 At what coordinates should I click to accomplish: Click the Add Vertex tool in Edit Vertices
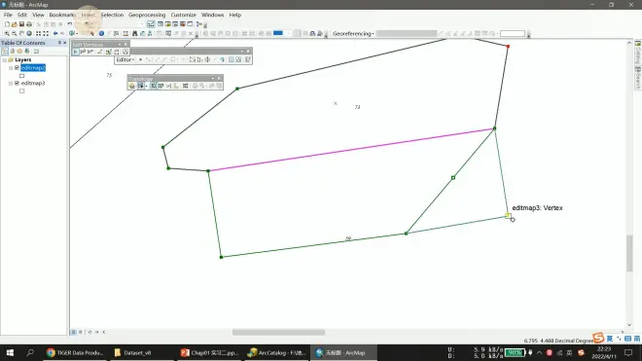coord(83,52)
